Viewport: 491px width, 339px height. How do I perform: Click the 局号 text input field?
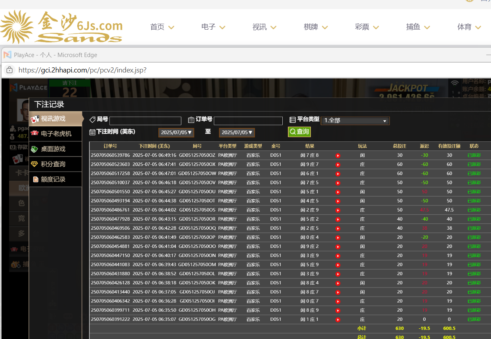pyautogui.click(x=145, y=121)
